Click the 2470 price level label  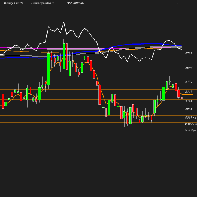pyautogui.click(x=189, y=82)
